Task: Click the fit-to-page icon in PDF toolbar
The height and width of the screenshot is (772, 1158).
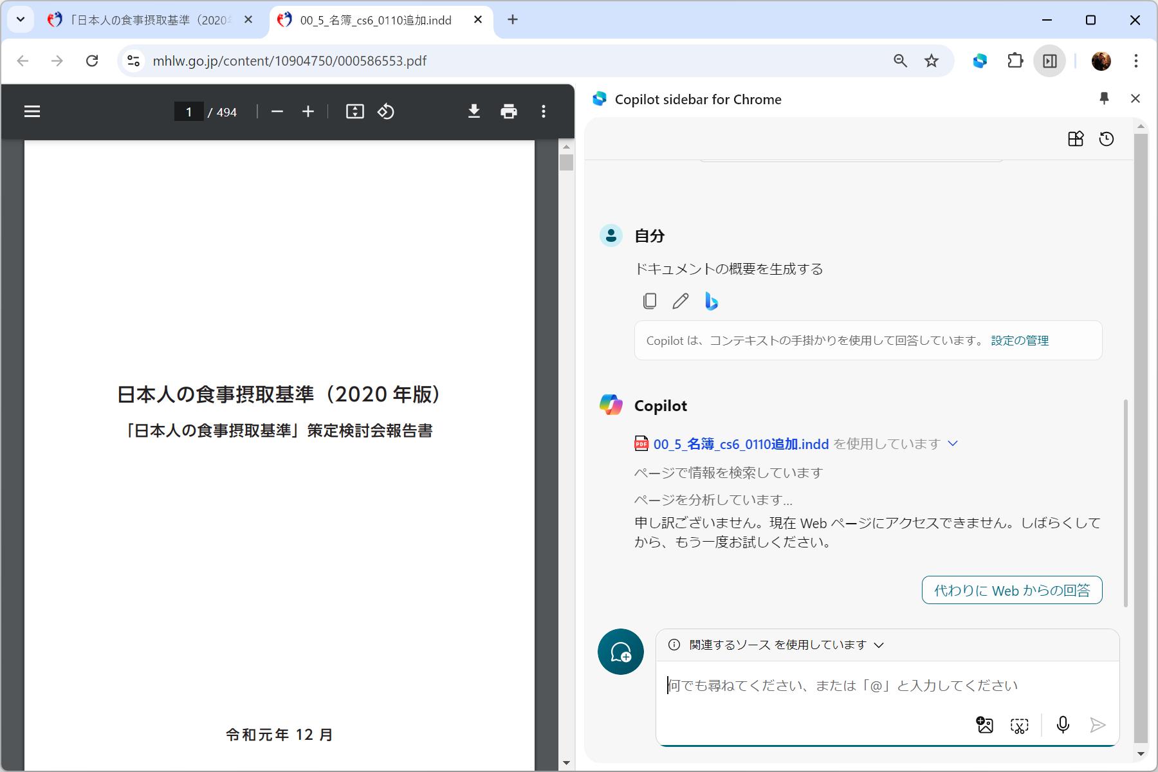Action: click(x=355, y=112)
